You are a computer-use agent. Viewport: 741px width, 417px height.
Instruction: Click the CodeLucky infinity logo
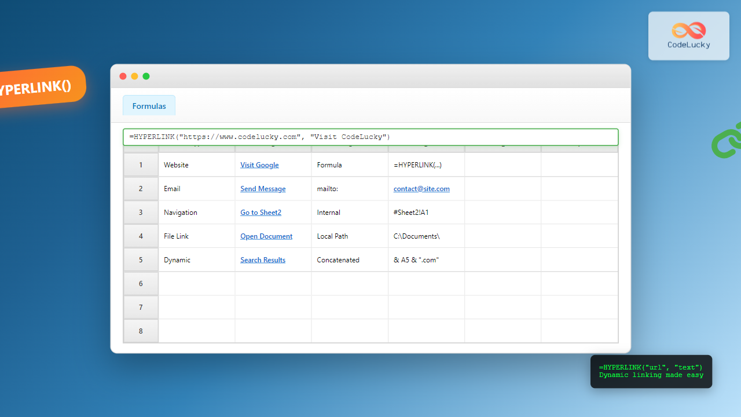(688, 30)
